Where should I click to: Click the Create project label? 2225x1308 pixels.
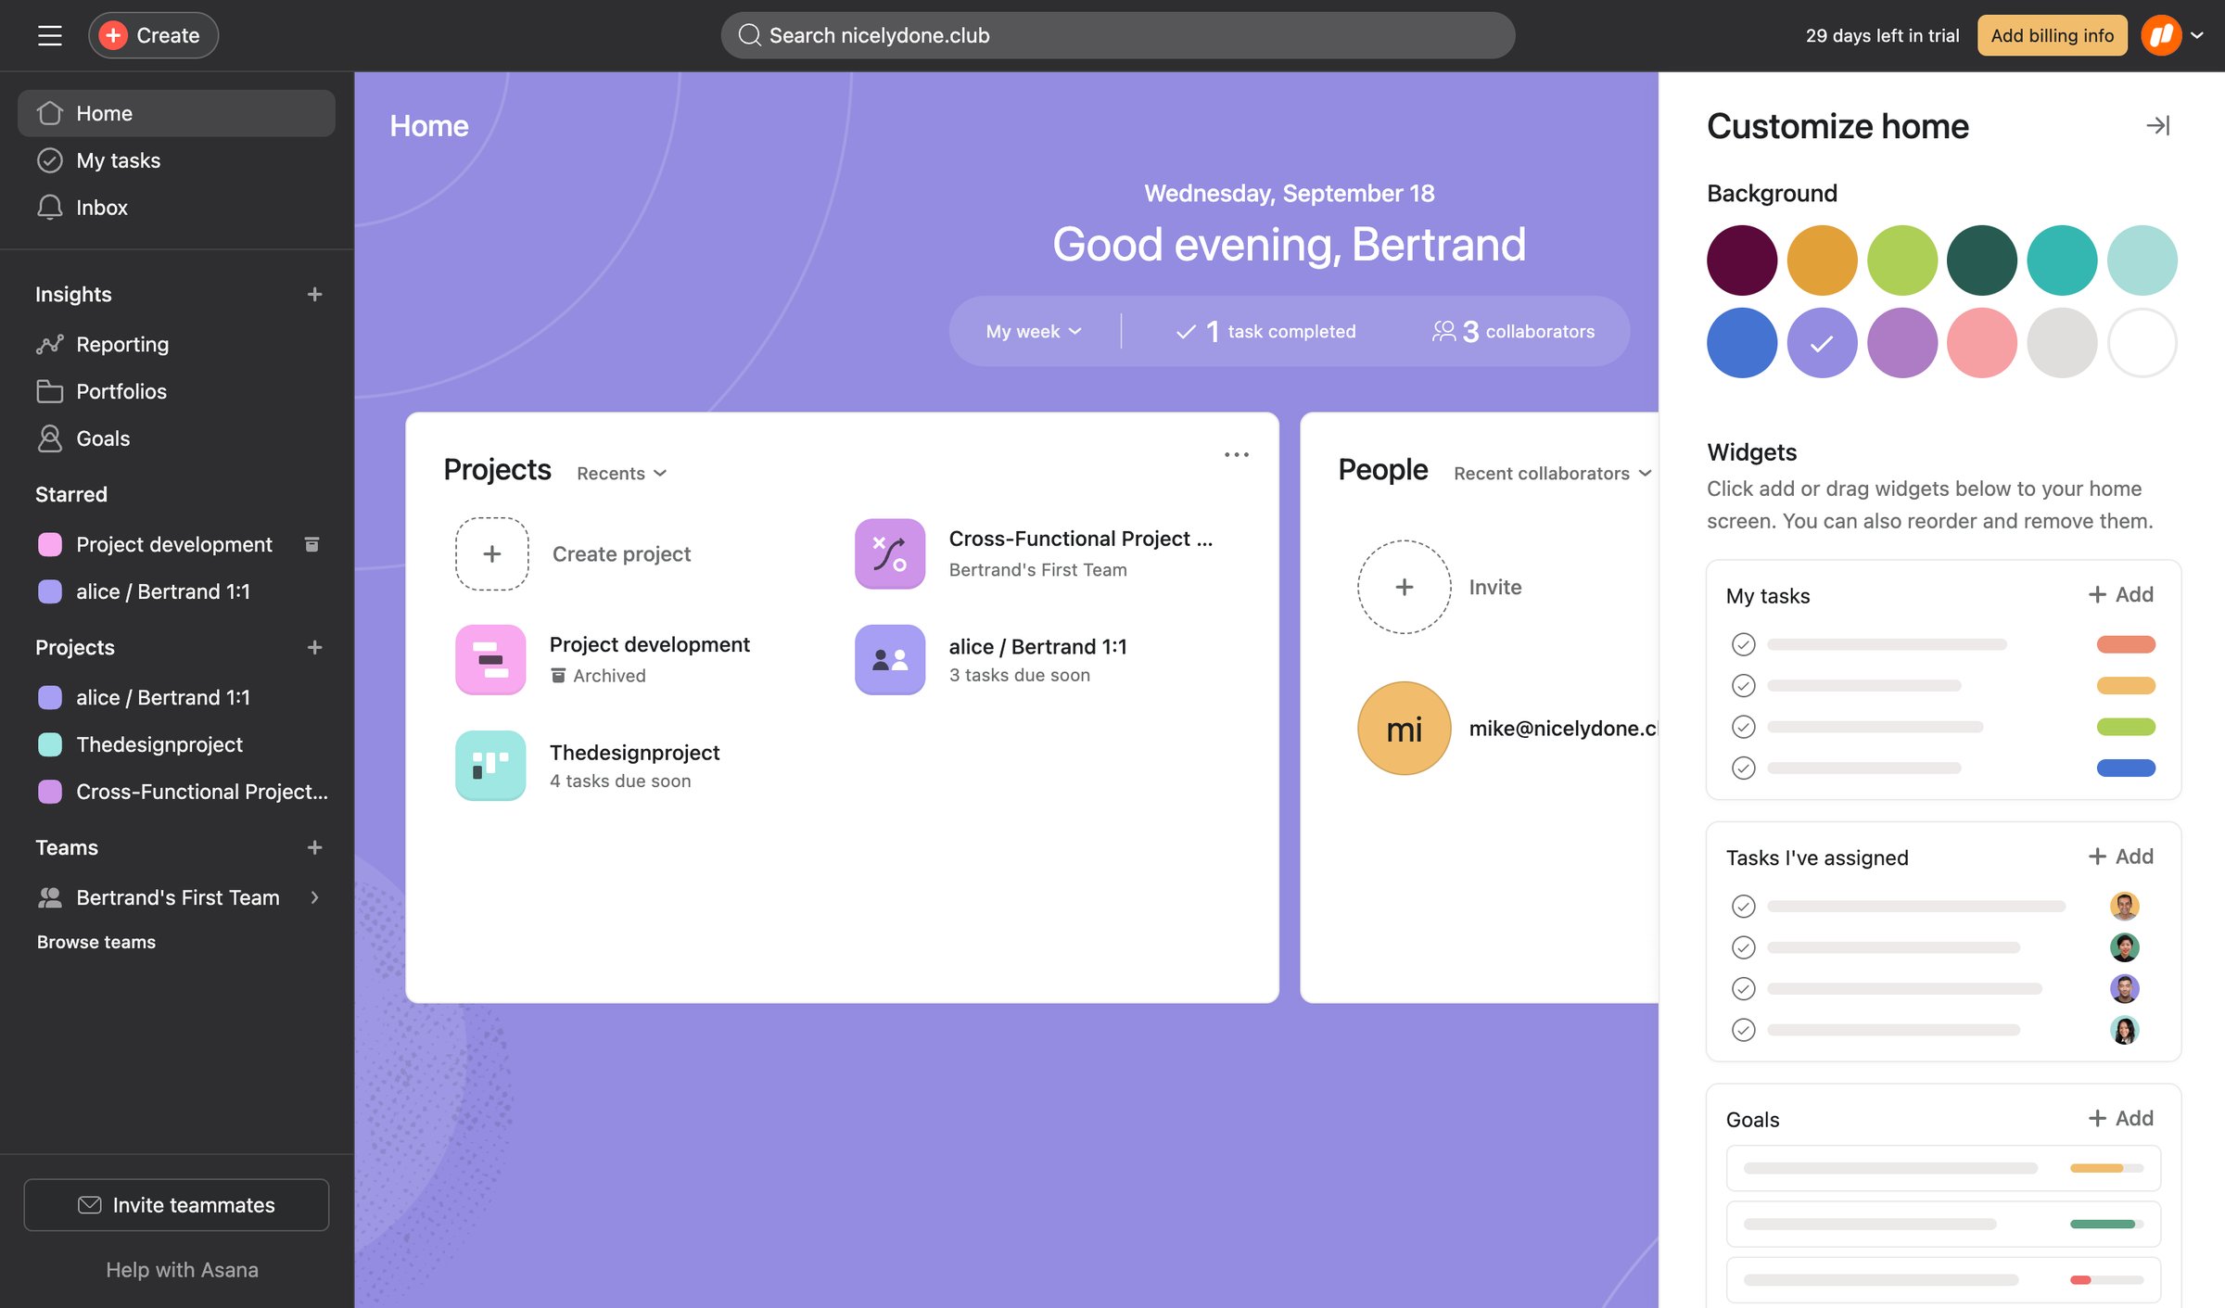[621, 553]
